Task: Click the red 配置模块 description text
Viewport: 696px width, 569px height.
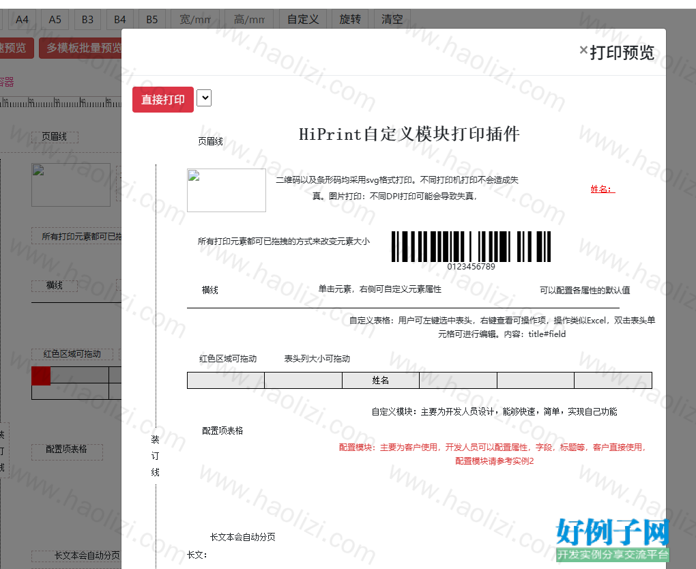Action: click(x=494, y=454)
